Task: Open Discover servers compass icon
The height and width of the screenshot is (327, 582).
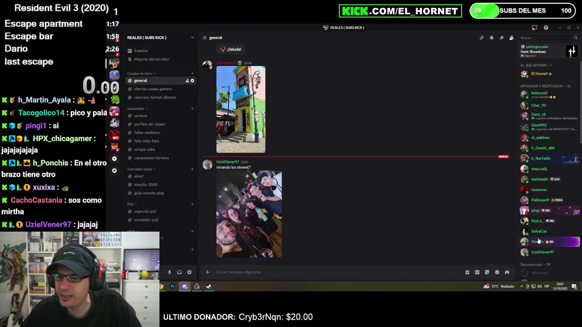Action: point(114,170)
